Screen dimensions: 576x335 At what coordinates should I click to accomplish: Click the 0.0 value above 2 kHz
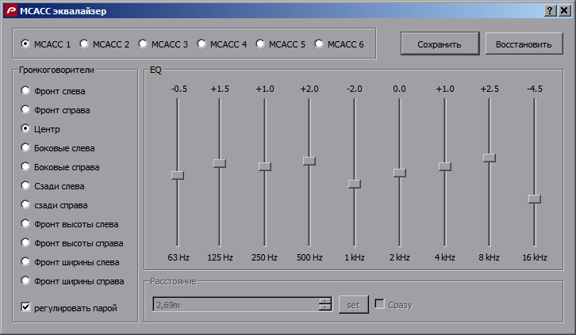(x=399, y=89)
